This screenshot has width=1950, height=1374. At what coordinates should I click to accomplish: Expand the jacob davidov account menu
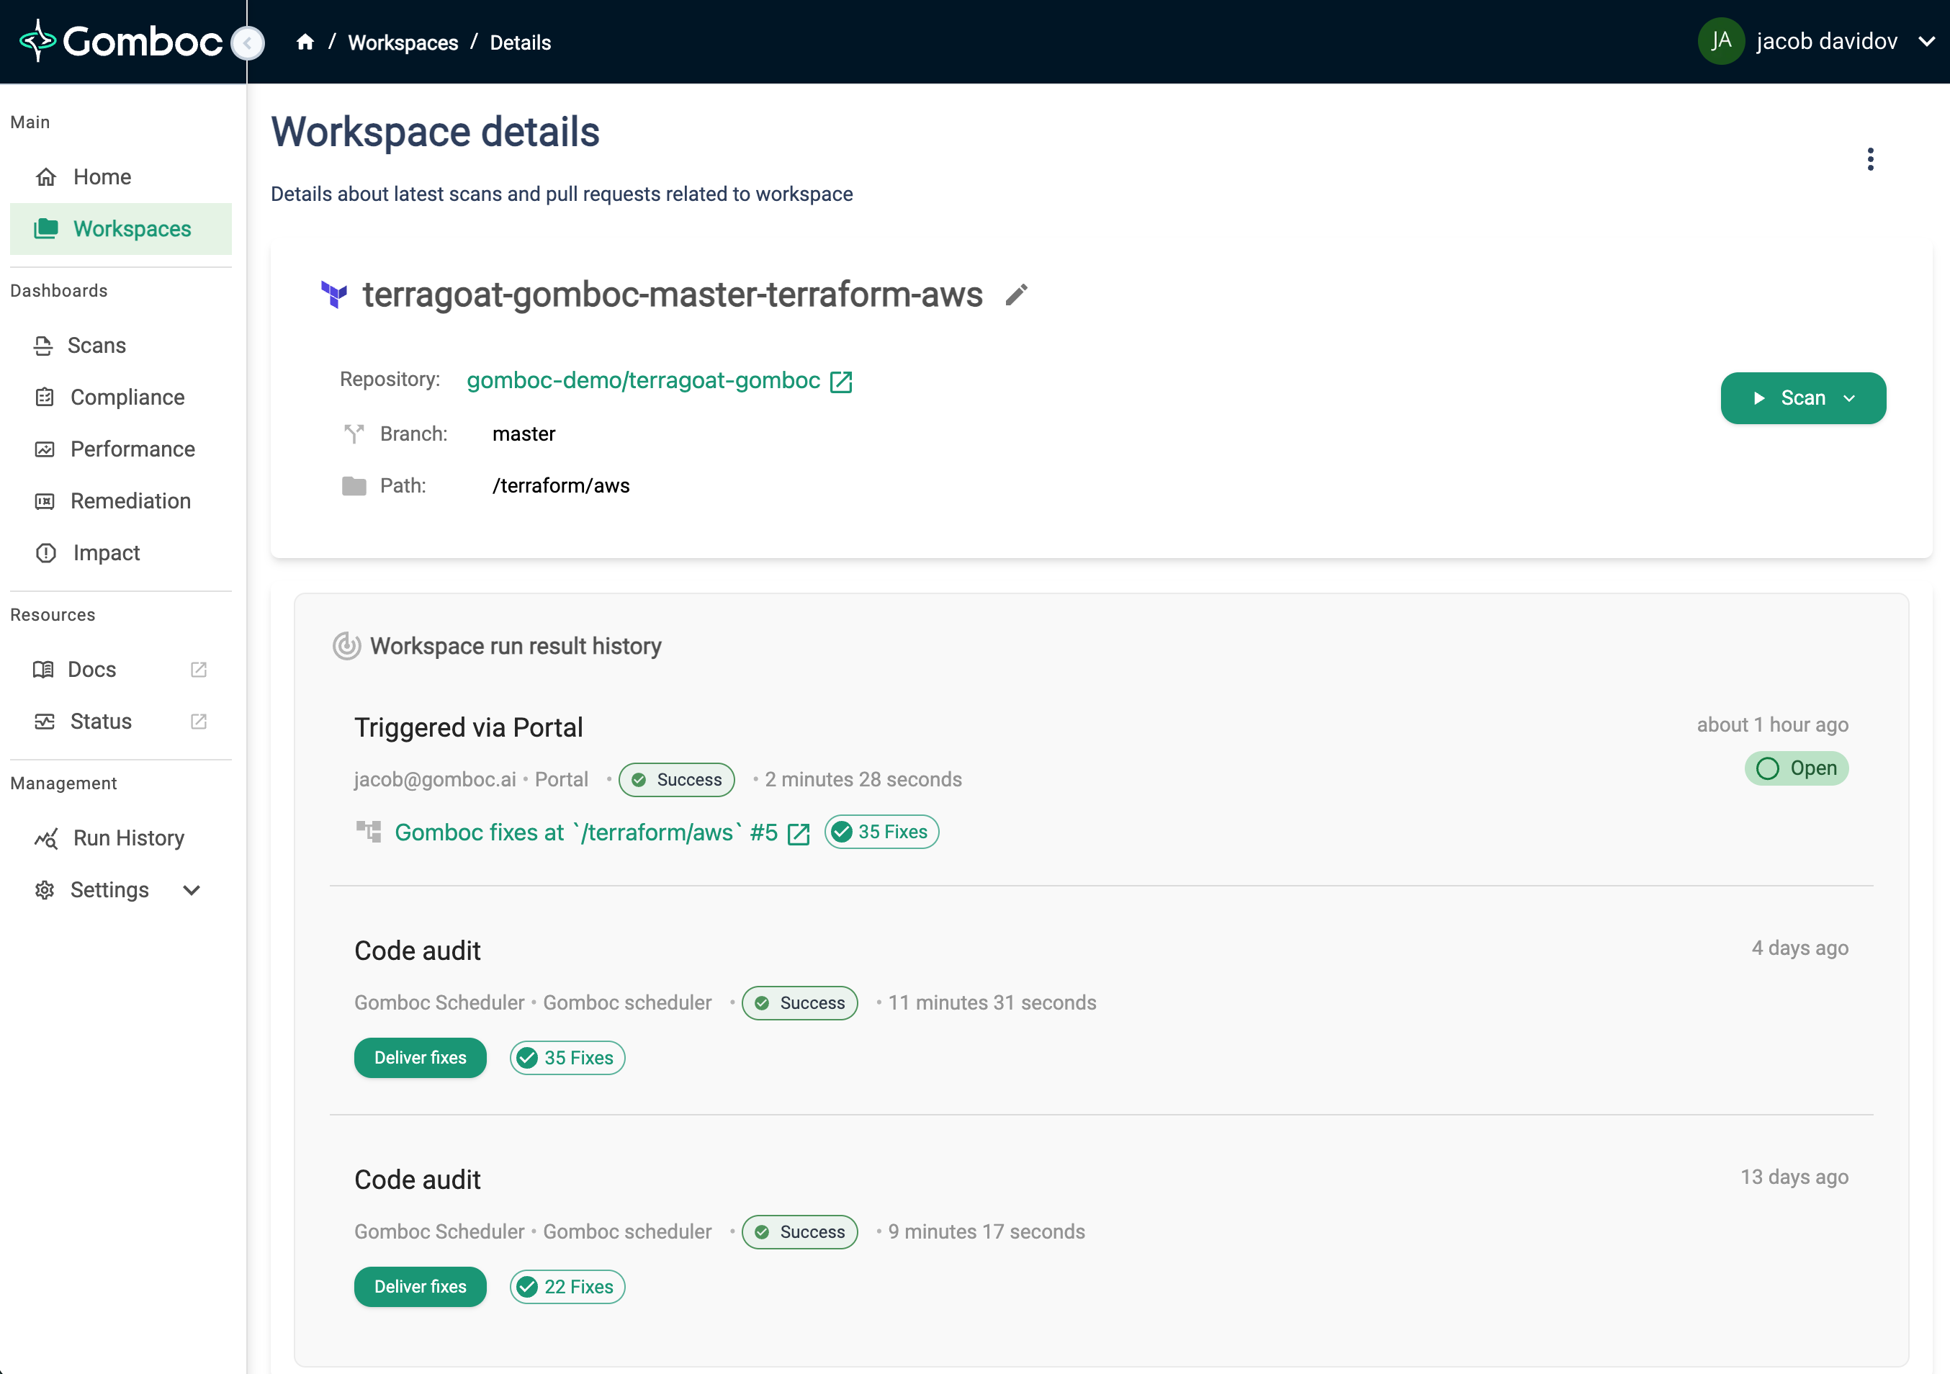click(x=1926, y=41)
